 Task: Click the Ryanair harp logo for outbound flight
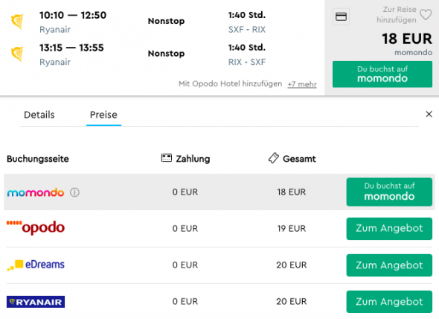[17, 22]
